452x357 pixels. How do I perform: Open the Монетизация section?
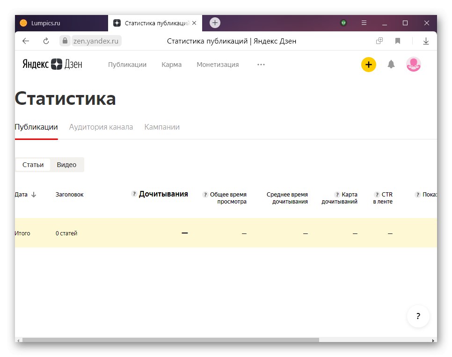[217, 65]
